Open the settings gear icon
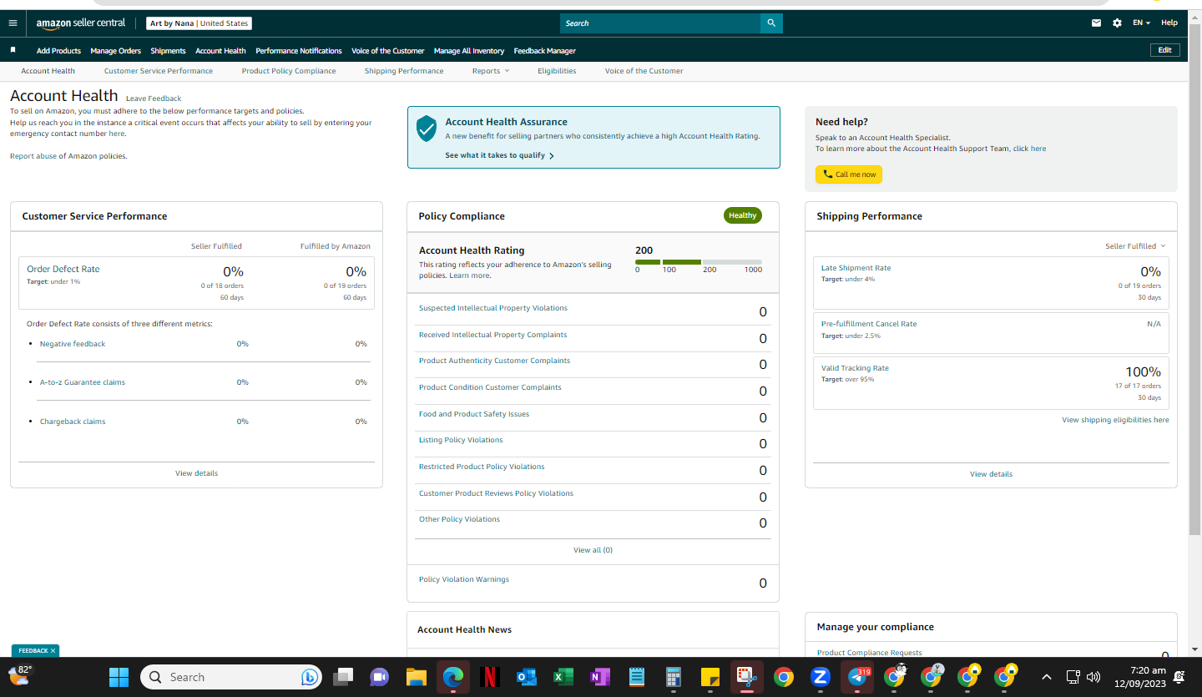 tap(1117, 23)
